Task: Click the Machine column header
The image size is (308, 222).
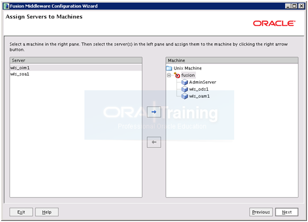Action: tap(232, 61)
